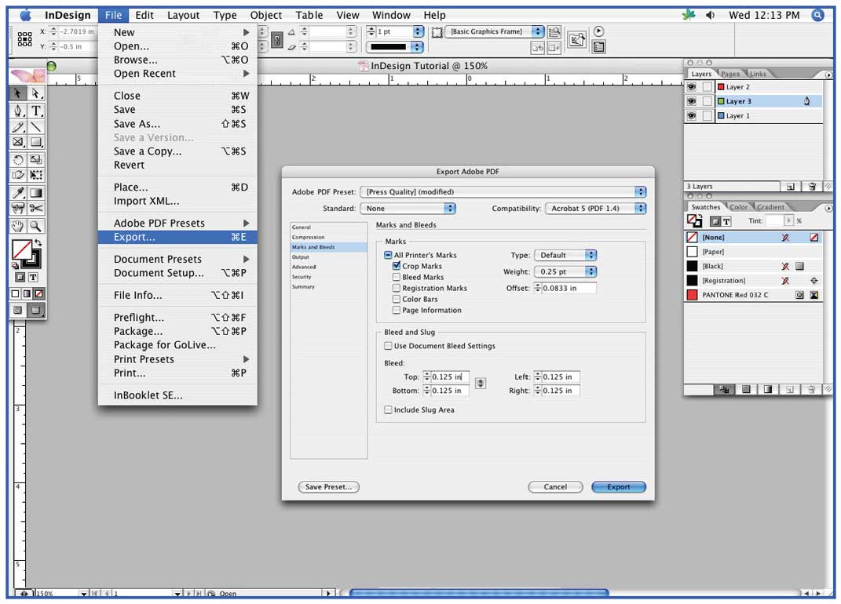The width and height of the screenshot is (841, 604).
Task: Uncheck the Crop Marks checkbox
Action: 397,266
